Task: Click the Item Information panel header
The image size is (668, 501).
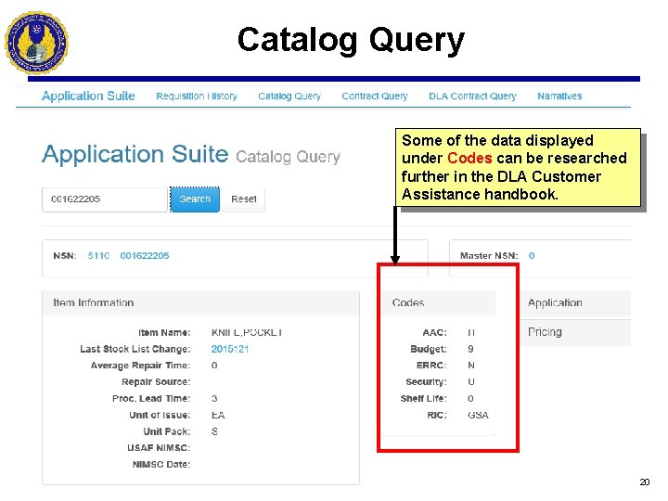Action: pos(200,303)
